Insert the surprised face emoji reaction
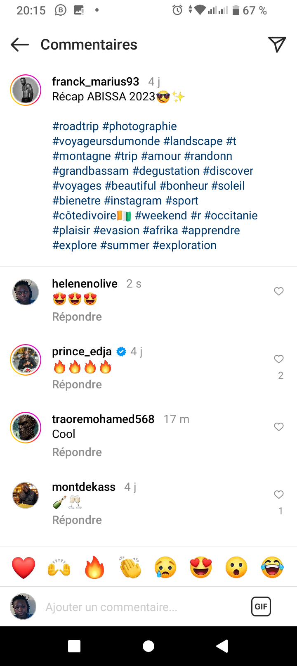The height and width of the screenshot is (666, 297). click(236, 567)
